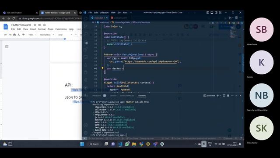Stop the debug session in debug toolbar
280x158 pixels.
tap(238, 23)
